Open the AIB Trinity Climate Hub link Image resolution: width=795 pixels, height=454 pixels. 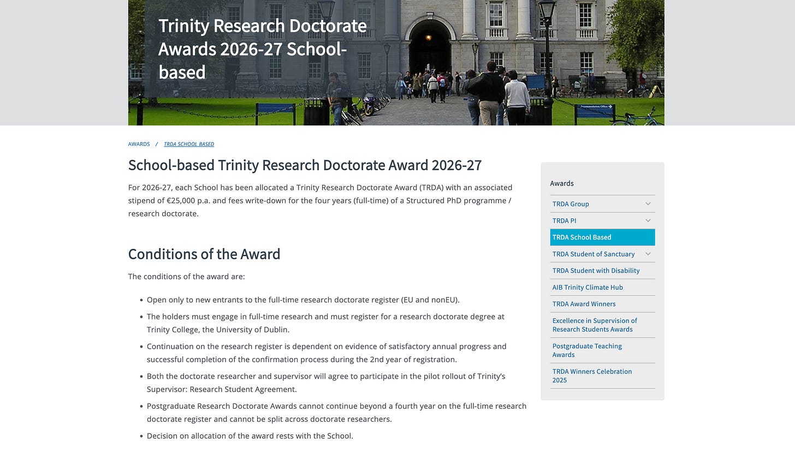(x=588, y=288)
